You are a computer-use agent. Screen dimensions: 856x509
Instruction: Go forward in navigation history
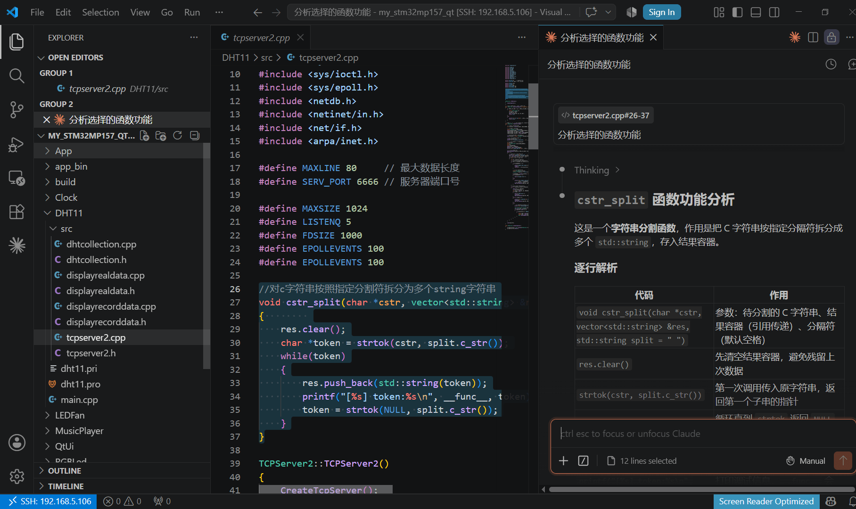276,12
